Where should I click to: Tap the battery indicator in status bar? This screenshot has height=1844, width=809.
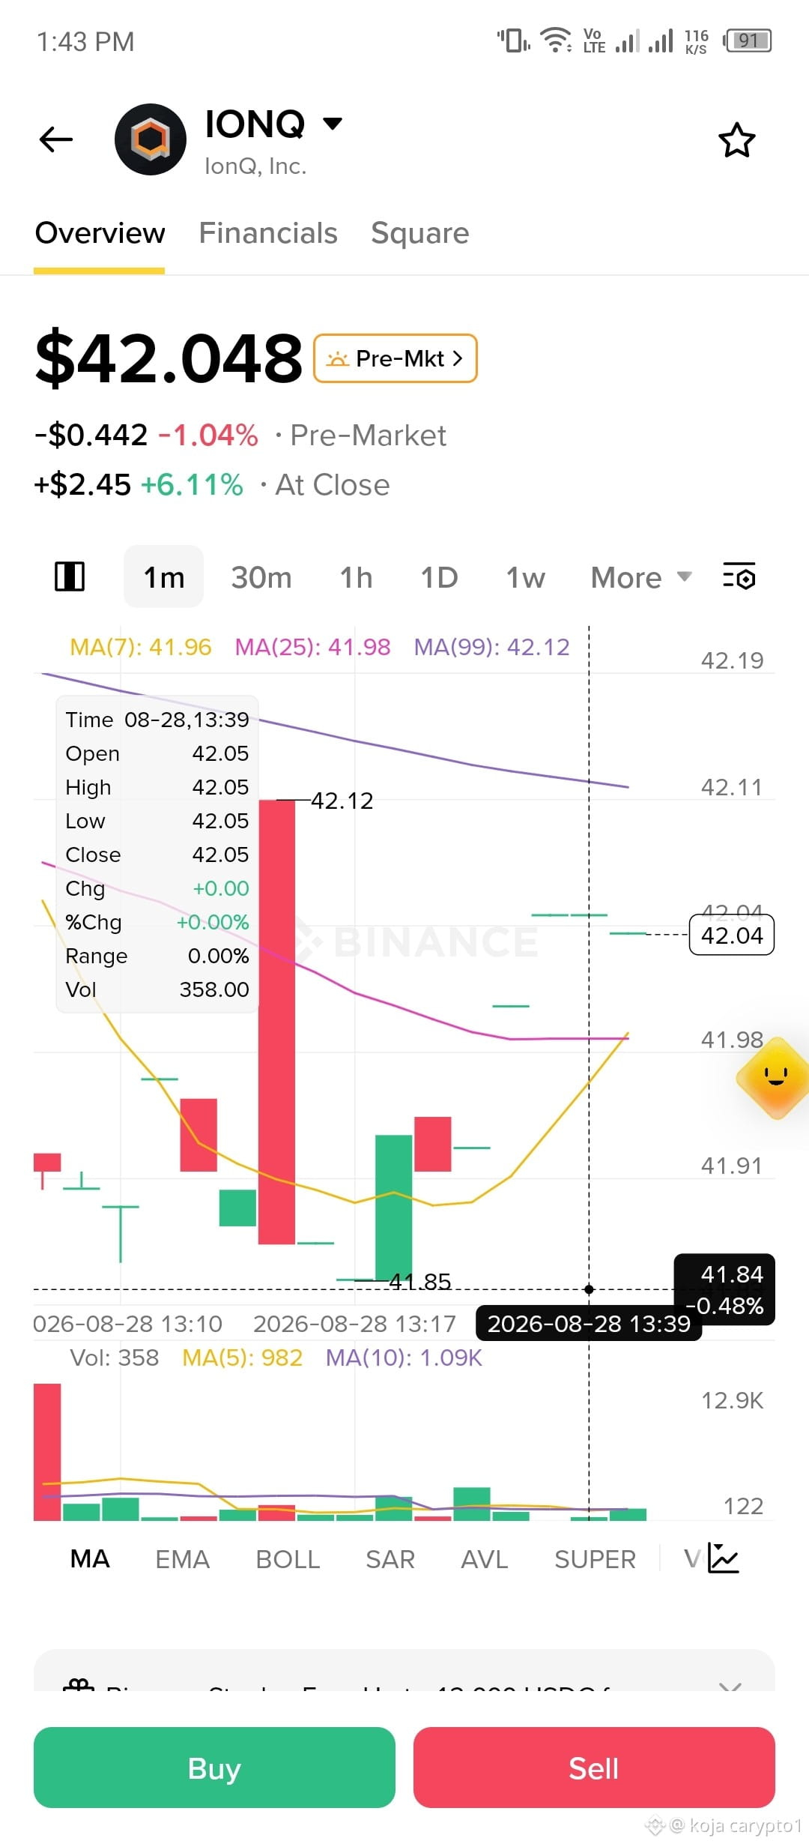[x=747, y=40]
